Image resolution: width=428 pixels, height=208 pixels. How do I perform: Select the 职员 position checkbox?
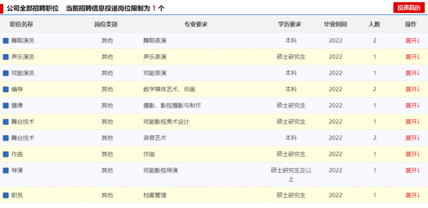point(6,196)
